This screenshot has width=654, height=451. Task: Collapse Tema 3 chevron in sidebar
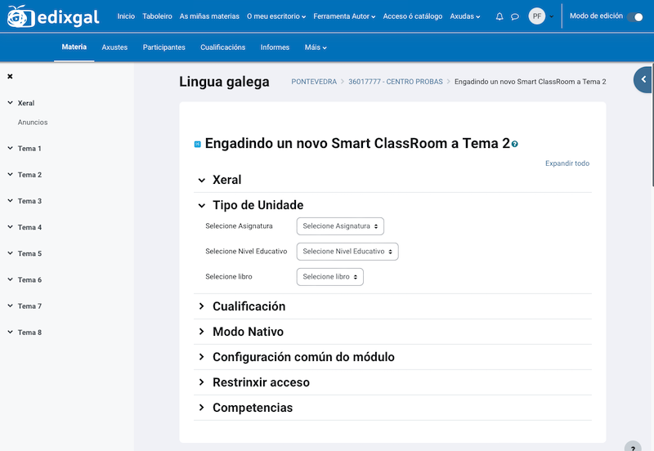coord(11,200)
